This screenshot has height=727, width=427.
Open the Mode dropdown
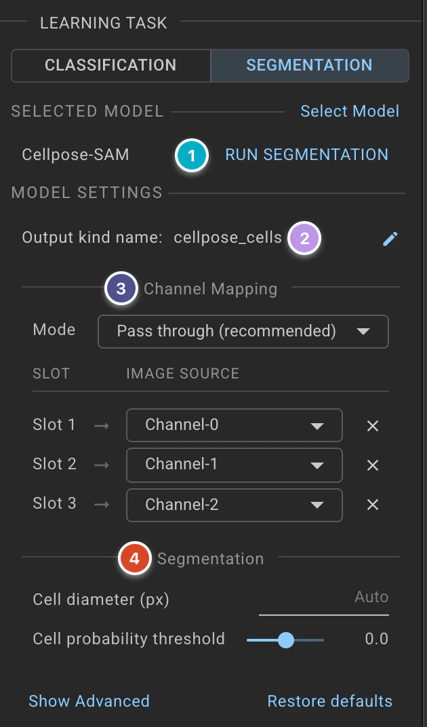pyautogui.click(x=243, y=332)
